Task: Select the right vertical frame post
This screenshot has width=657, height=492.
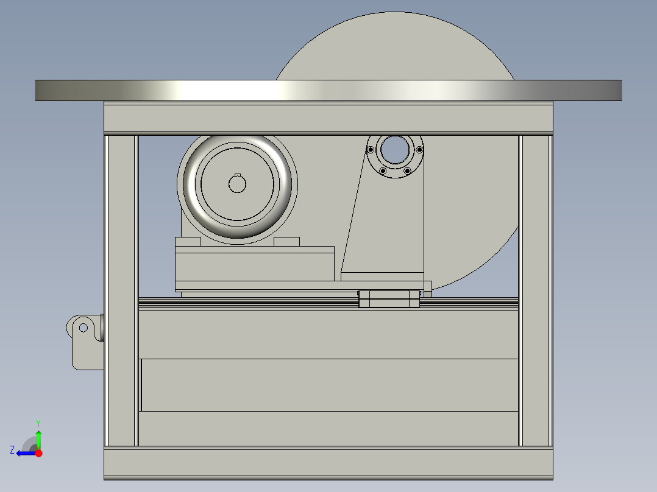Action: [536, 290]
